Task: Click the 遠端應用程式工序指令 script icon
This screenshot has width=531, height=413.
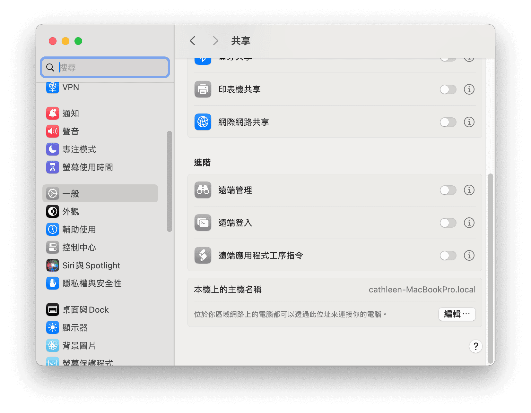Action: 203,255
